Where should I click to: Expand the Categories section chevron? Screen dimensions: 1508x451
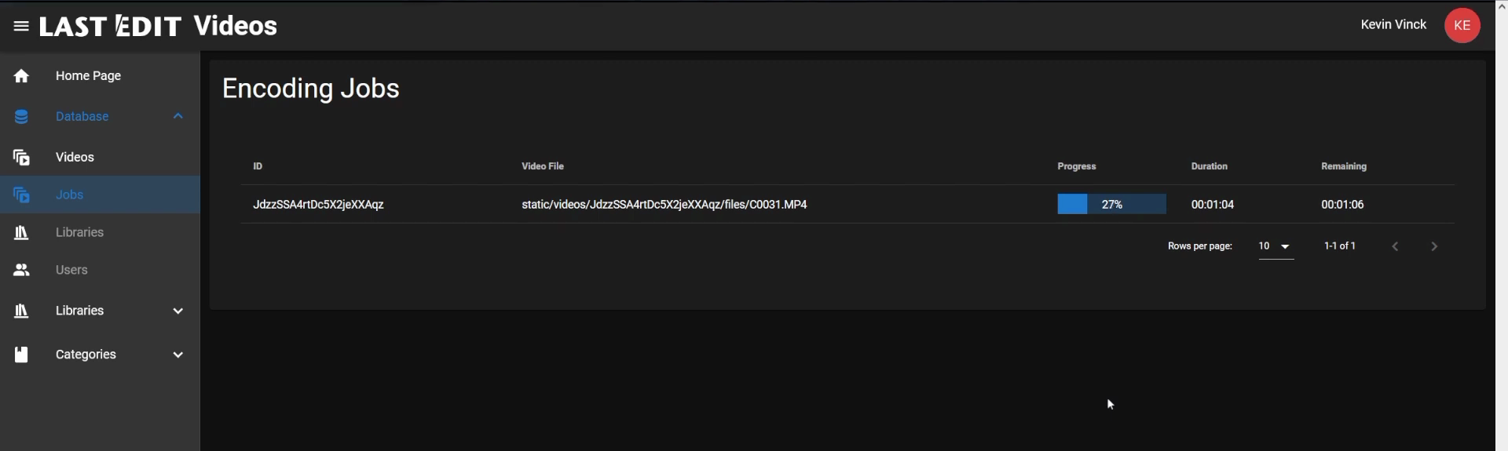[x=178, y=355]
